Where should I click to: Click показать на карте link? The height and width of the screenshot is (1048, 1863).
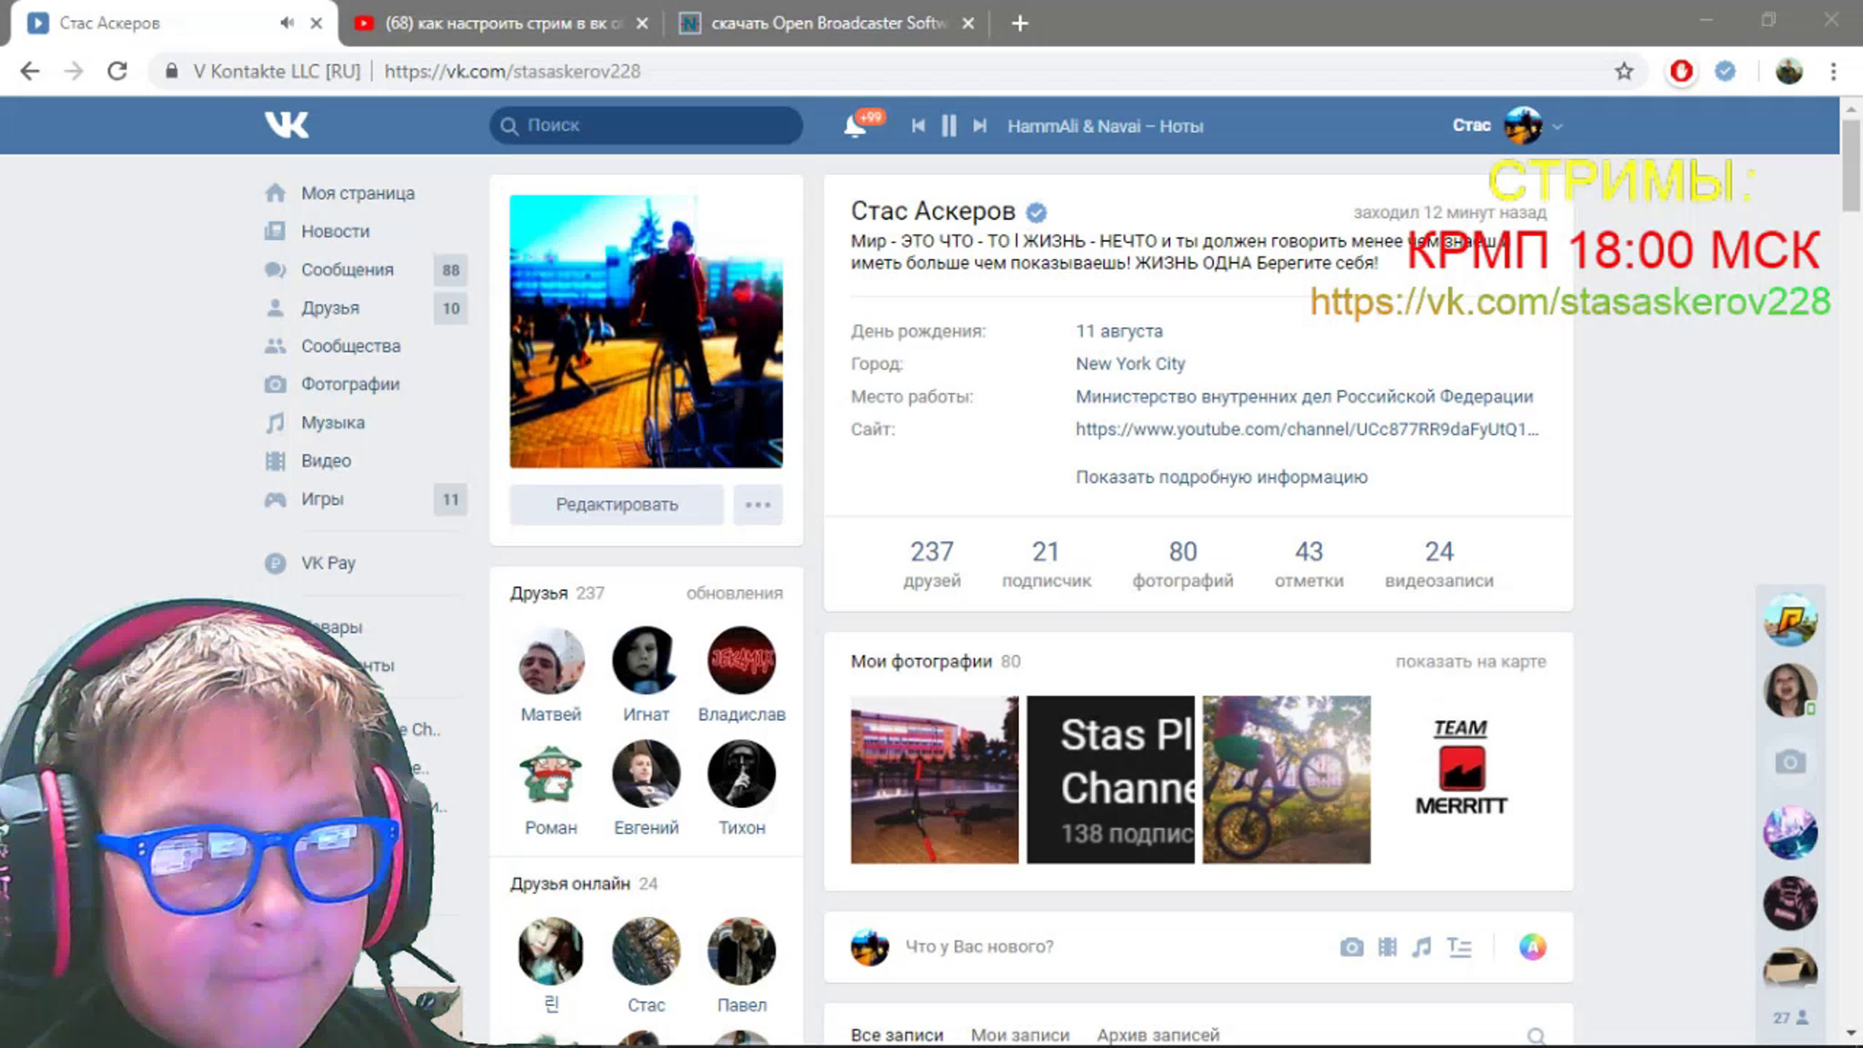(x=1470, y=661)
